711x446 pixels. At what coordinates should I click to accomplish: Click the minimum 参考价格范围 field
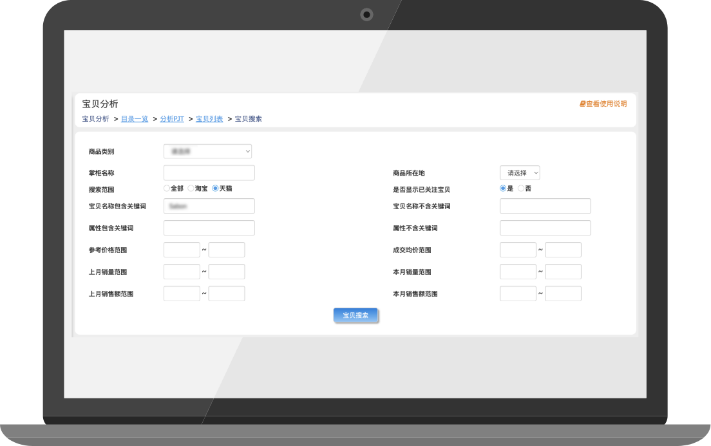coord(182,250)
